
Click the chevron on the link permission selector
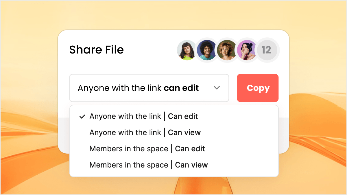pos(217,88)
